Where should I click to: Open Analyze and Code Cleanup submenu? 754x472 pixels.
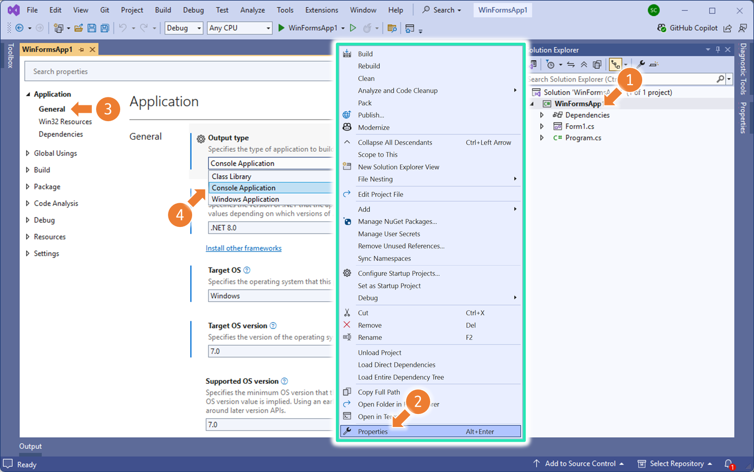coord(430,91)
